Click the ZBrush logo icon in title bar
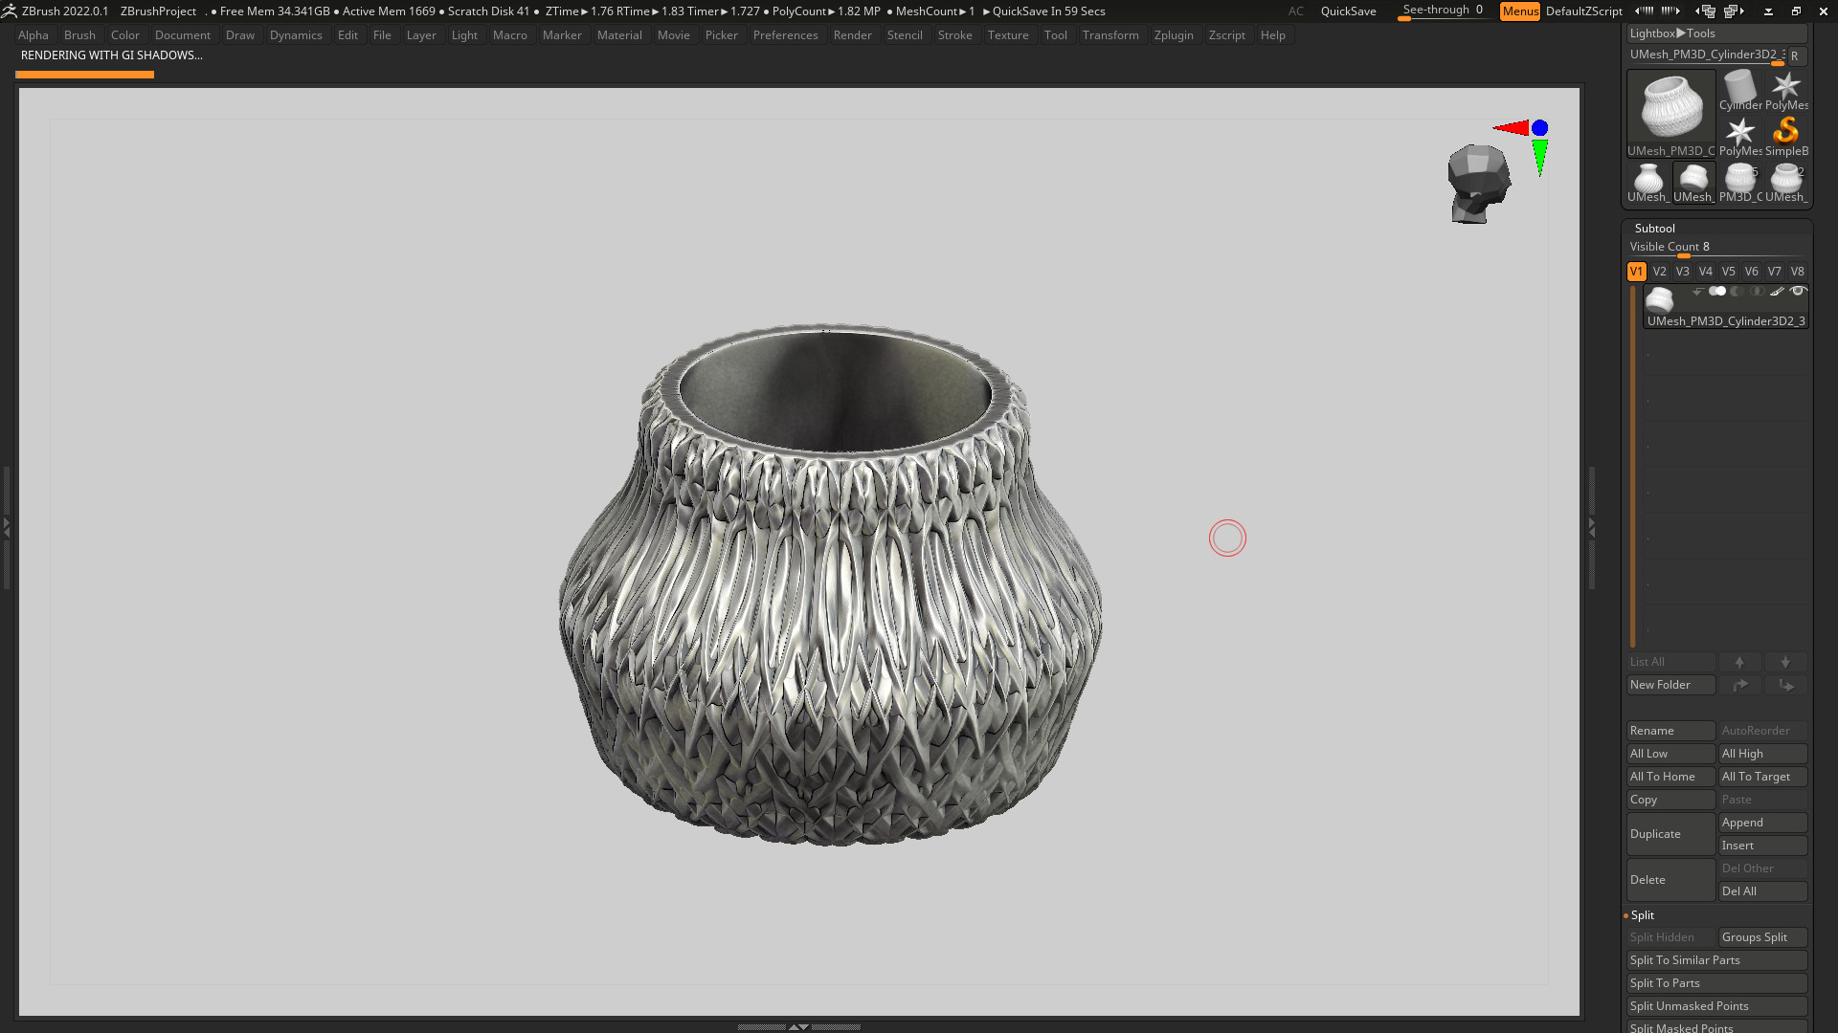 [x=10, y=11]
